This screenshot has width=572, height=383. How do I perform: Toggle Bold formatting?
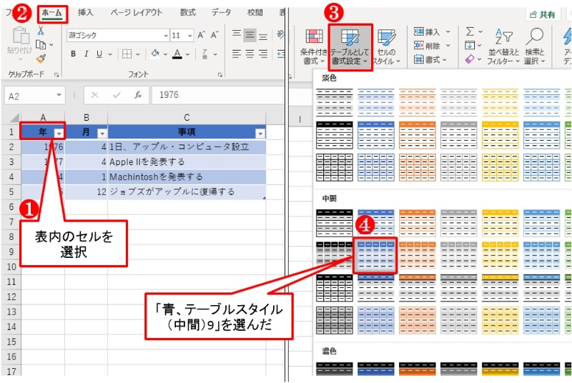click(x=73, y=54)
